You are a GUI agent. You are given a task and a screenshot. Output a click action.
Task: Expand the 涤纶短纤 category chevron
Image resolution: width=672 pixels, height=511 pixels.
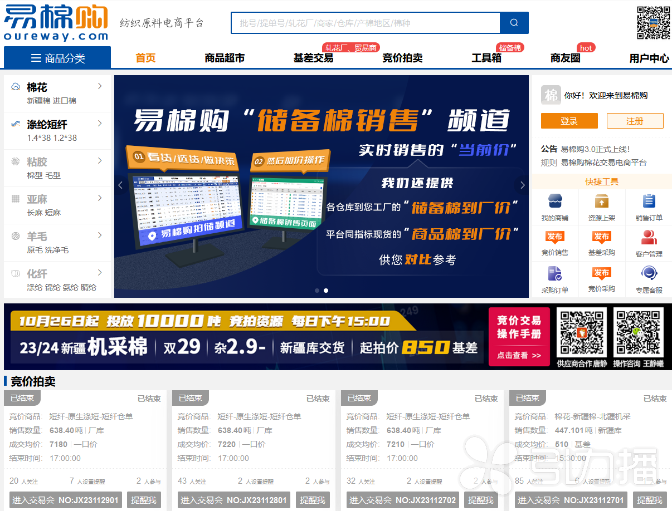coord(100,124)
